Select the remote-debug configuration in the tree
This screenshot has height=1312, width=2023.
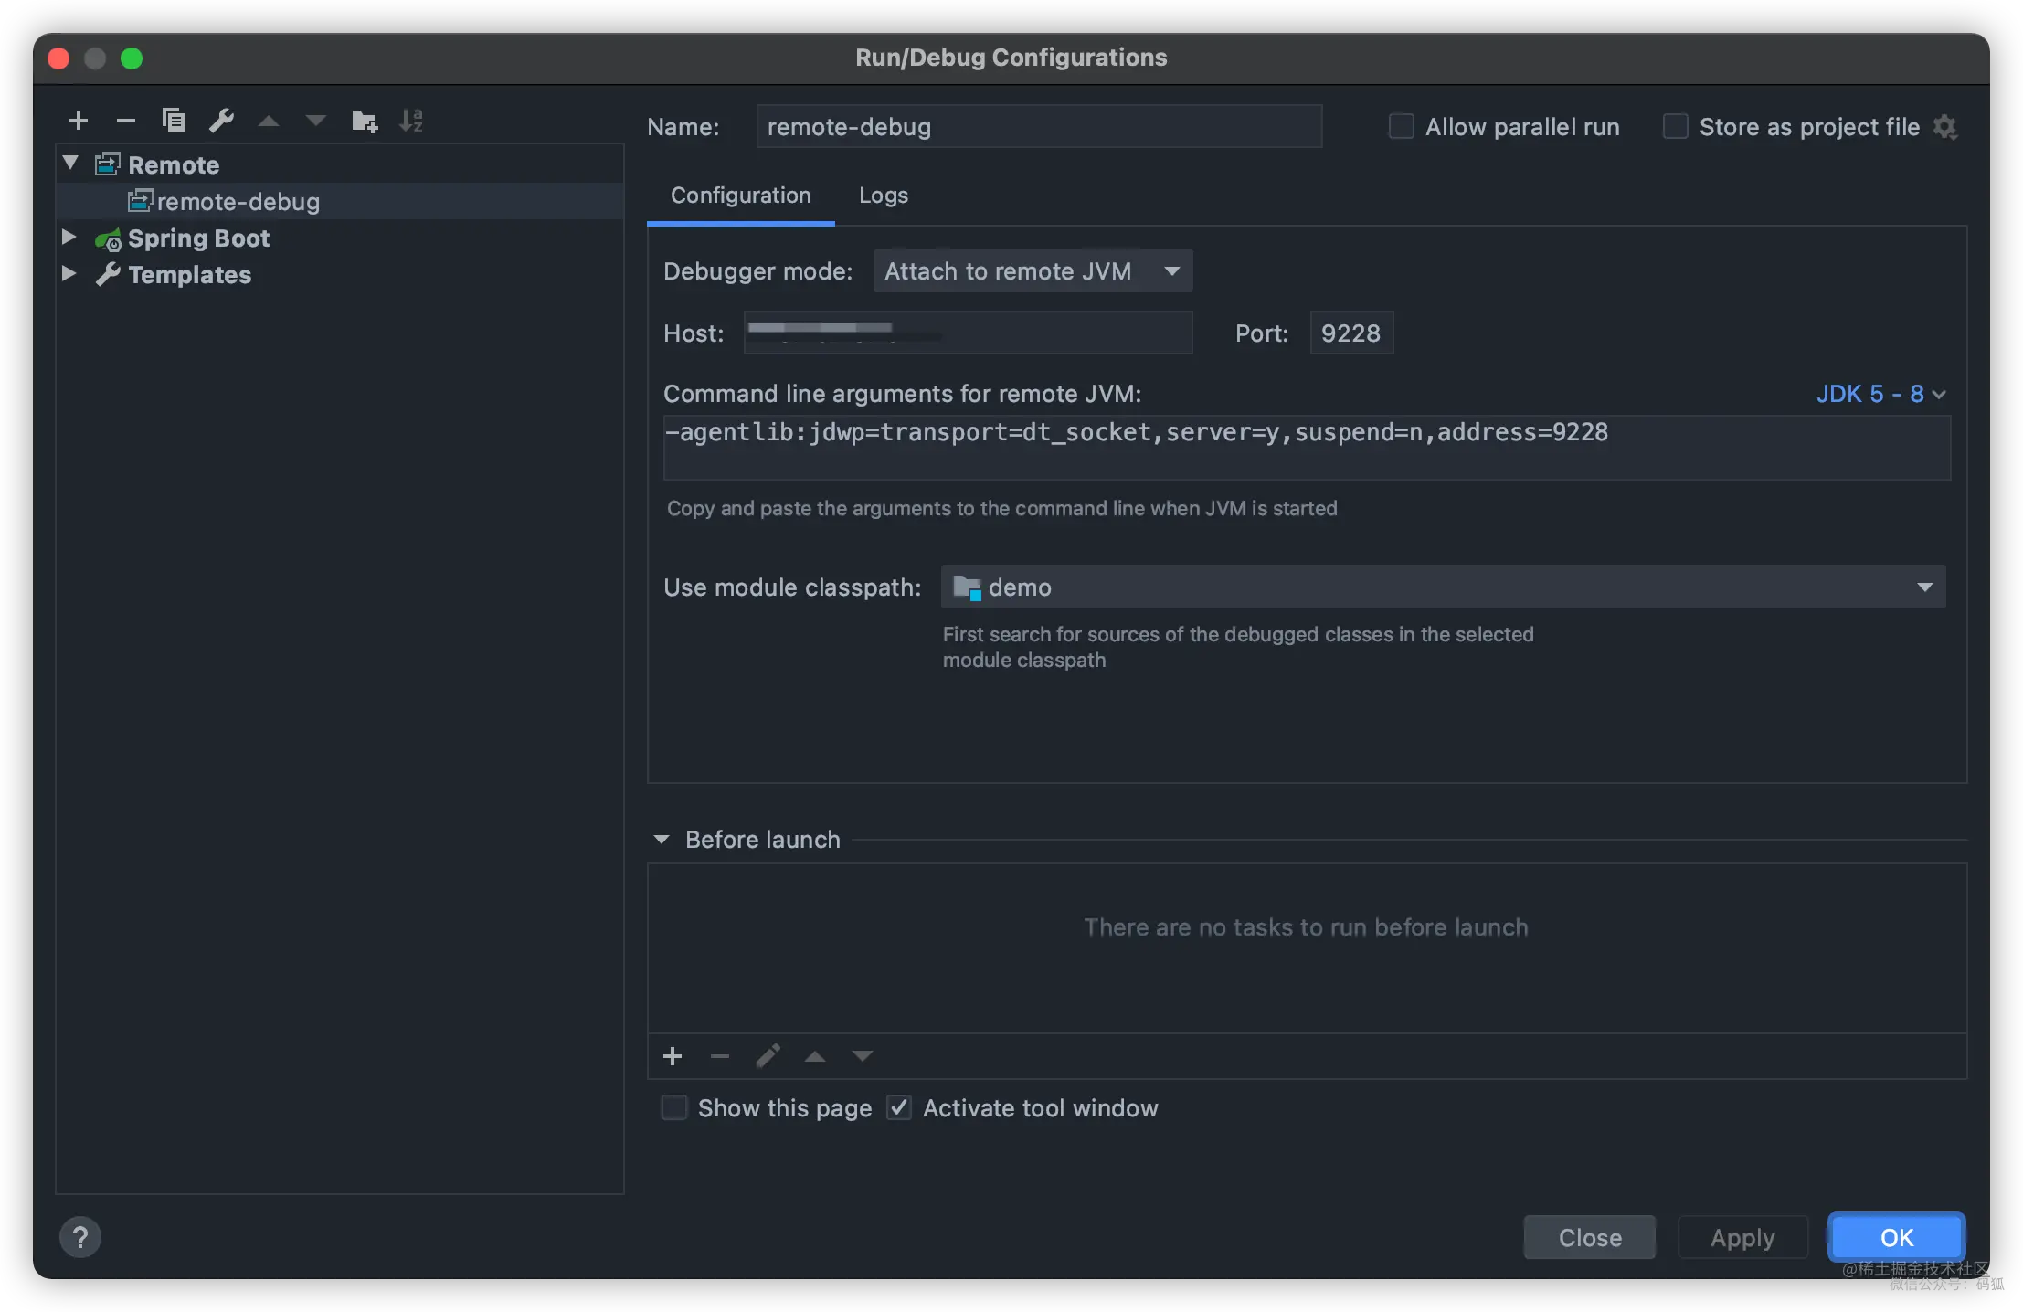[340, 201]
